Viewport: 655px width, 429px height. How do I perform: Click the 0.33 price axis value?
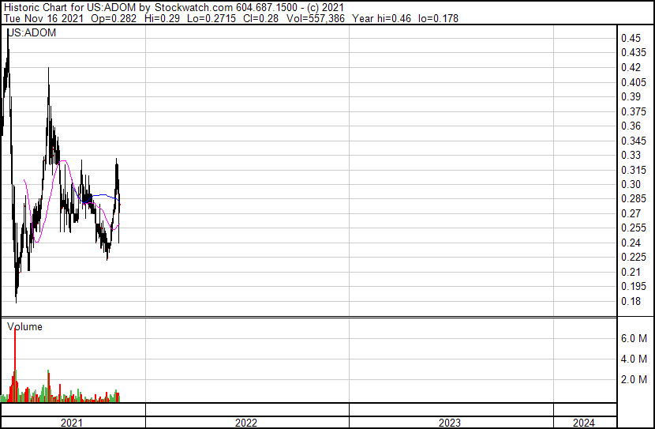[x=631, y=155]
